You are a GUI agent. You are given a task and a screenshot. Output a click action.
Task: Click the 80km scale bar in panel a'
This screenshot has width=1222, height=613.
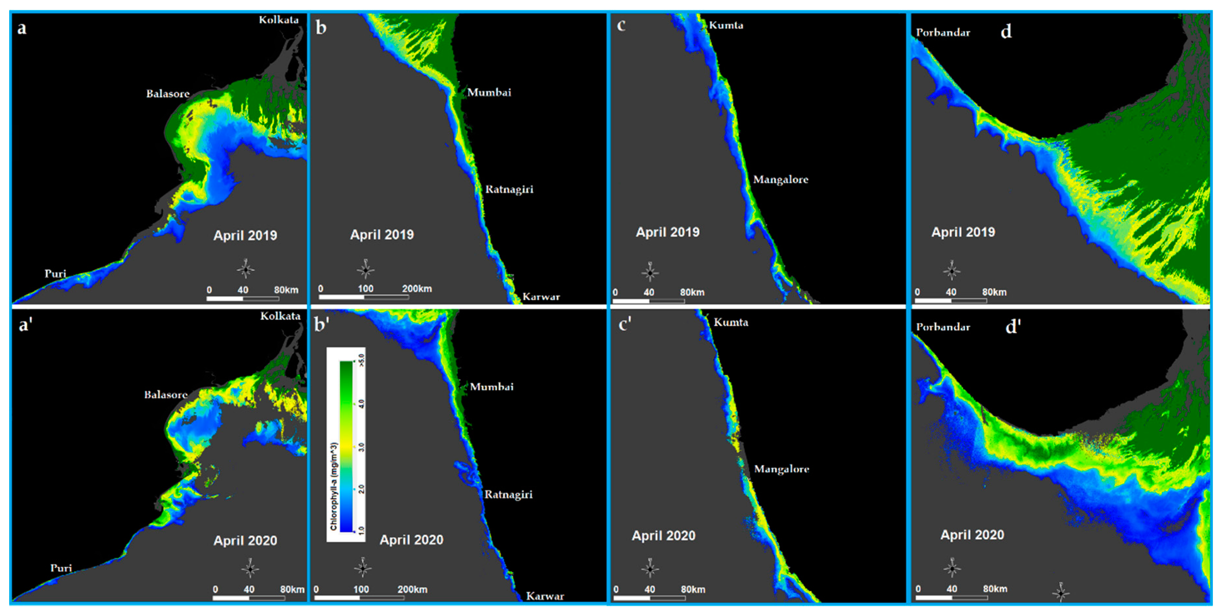click(x=249, y=598)
